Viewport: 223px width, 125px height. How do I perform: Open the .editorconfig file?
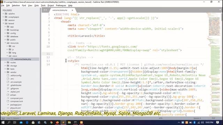click(x=16, y=76)
